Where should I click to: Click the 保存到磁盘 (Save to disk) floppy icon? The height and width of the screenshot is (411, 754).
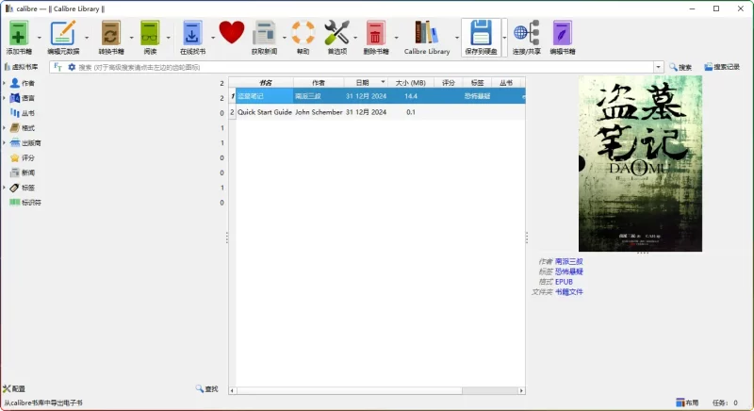click(482, 34)
